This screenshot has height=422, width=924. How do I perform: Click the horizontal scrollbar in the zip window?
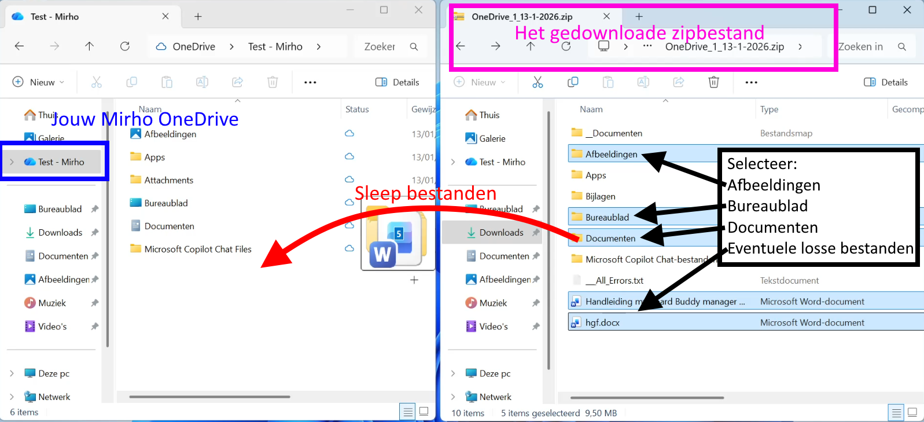tap(647, 398)
